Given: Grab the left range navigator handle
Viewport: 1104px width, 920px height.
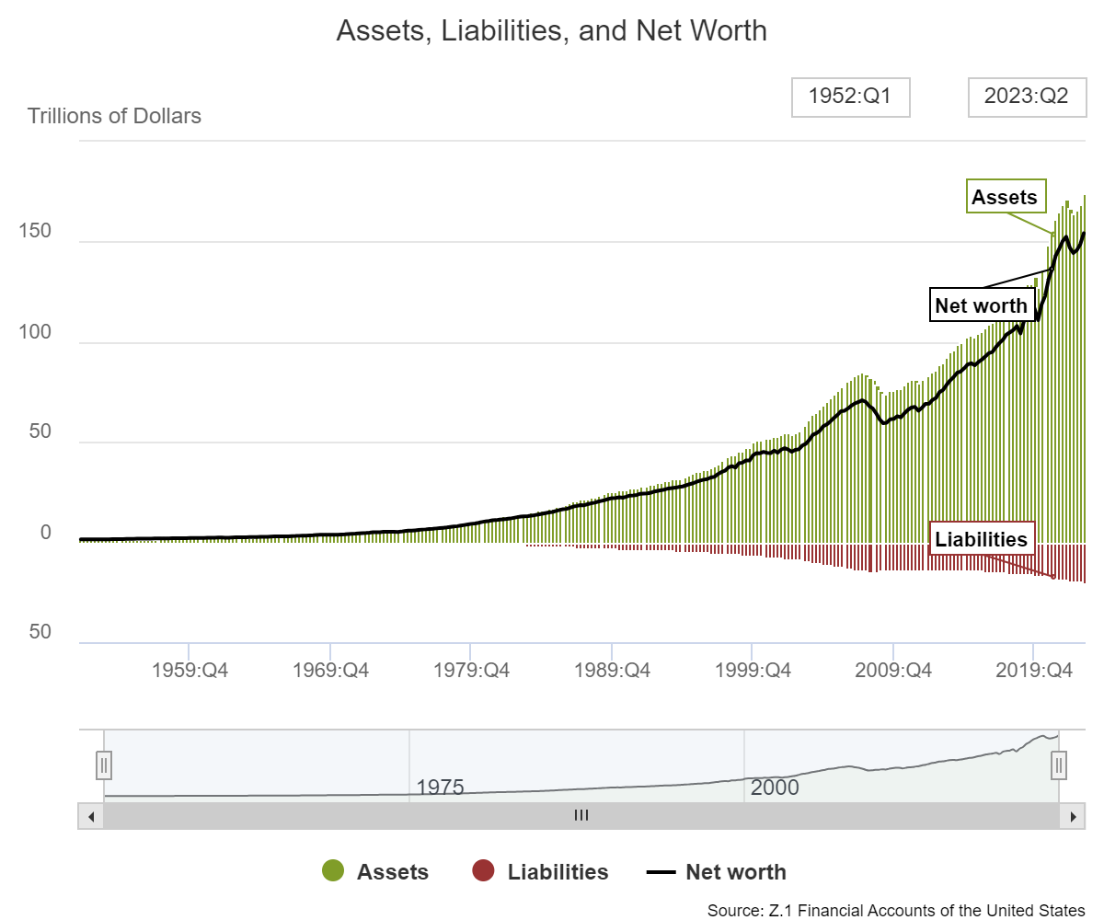Looking at the screenshot, I should (x=104, y=765).
